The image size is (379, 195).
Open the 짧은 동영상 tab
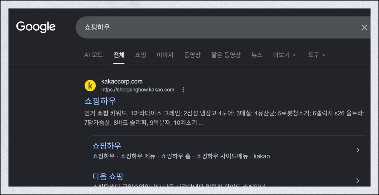pos(226,55)
